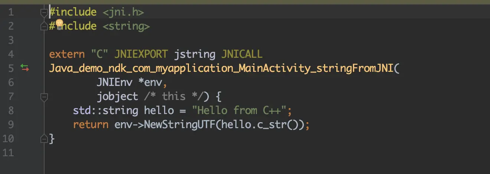Screen dimensions: 490x174
Task: Click the *env parameter on line 6
Action: coord(150,83)
